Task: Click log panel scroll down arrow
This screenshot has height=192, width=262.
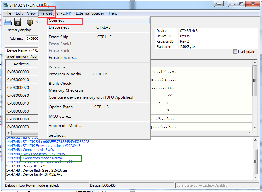Action: pyautogui.click(x=255, y=177)
